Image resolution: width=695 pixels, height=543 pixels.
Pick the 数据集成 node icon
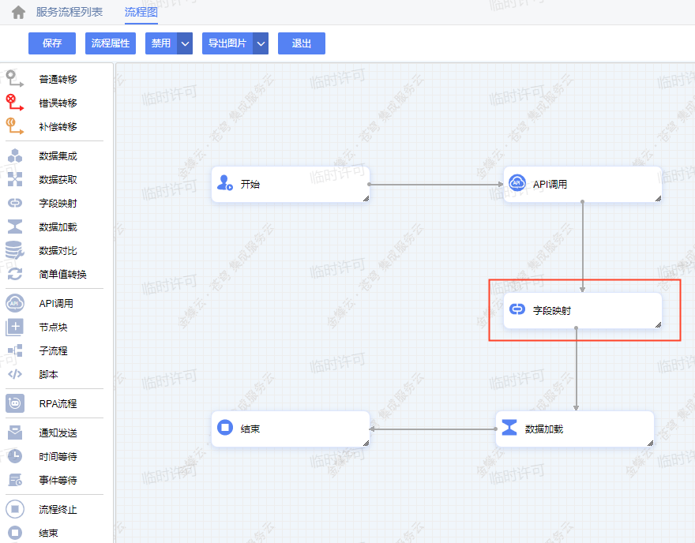15,156
